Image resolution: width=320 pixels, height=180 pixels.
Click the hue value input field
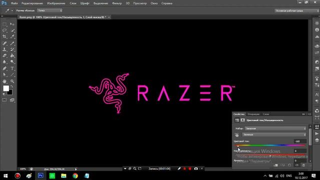pyautogui.click(x=300, y=141)
